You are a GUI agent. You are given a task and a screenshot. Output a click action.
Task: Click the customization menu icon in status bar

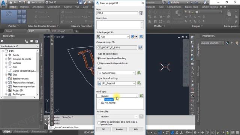point(237,132)
